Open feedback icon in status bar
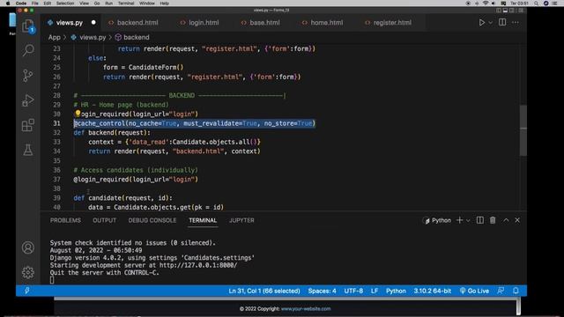This screenshot has width=564, height=317. (501, 291)
